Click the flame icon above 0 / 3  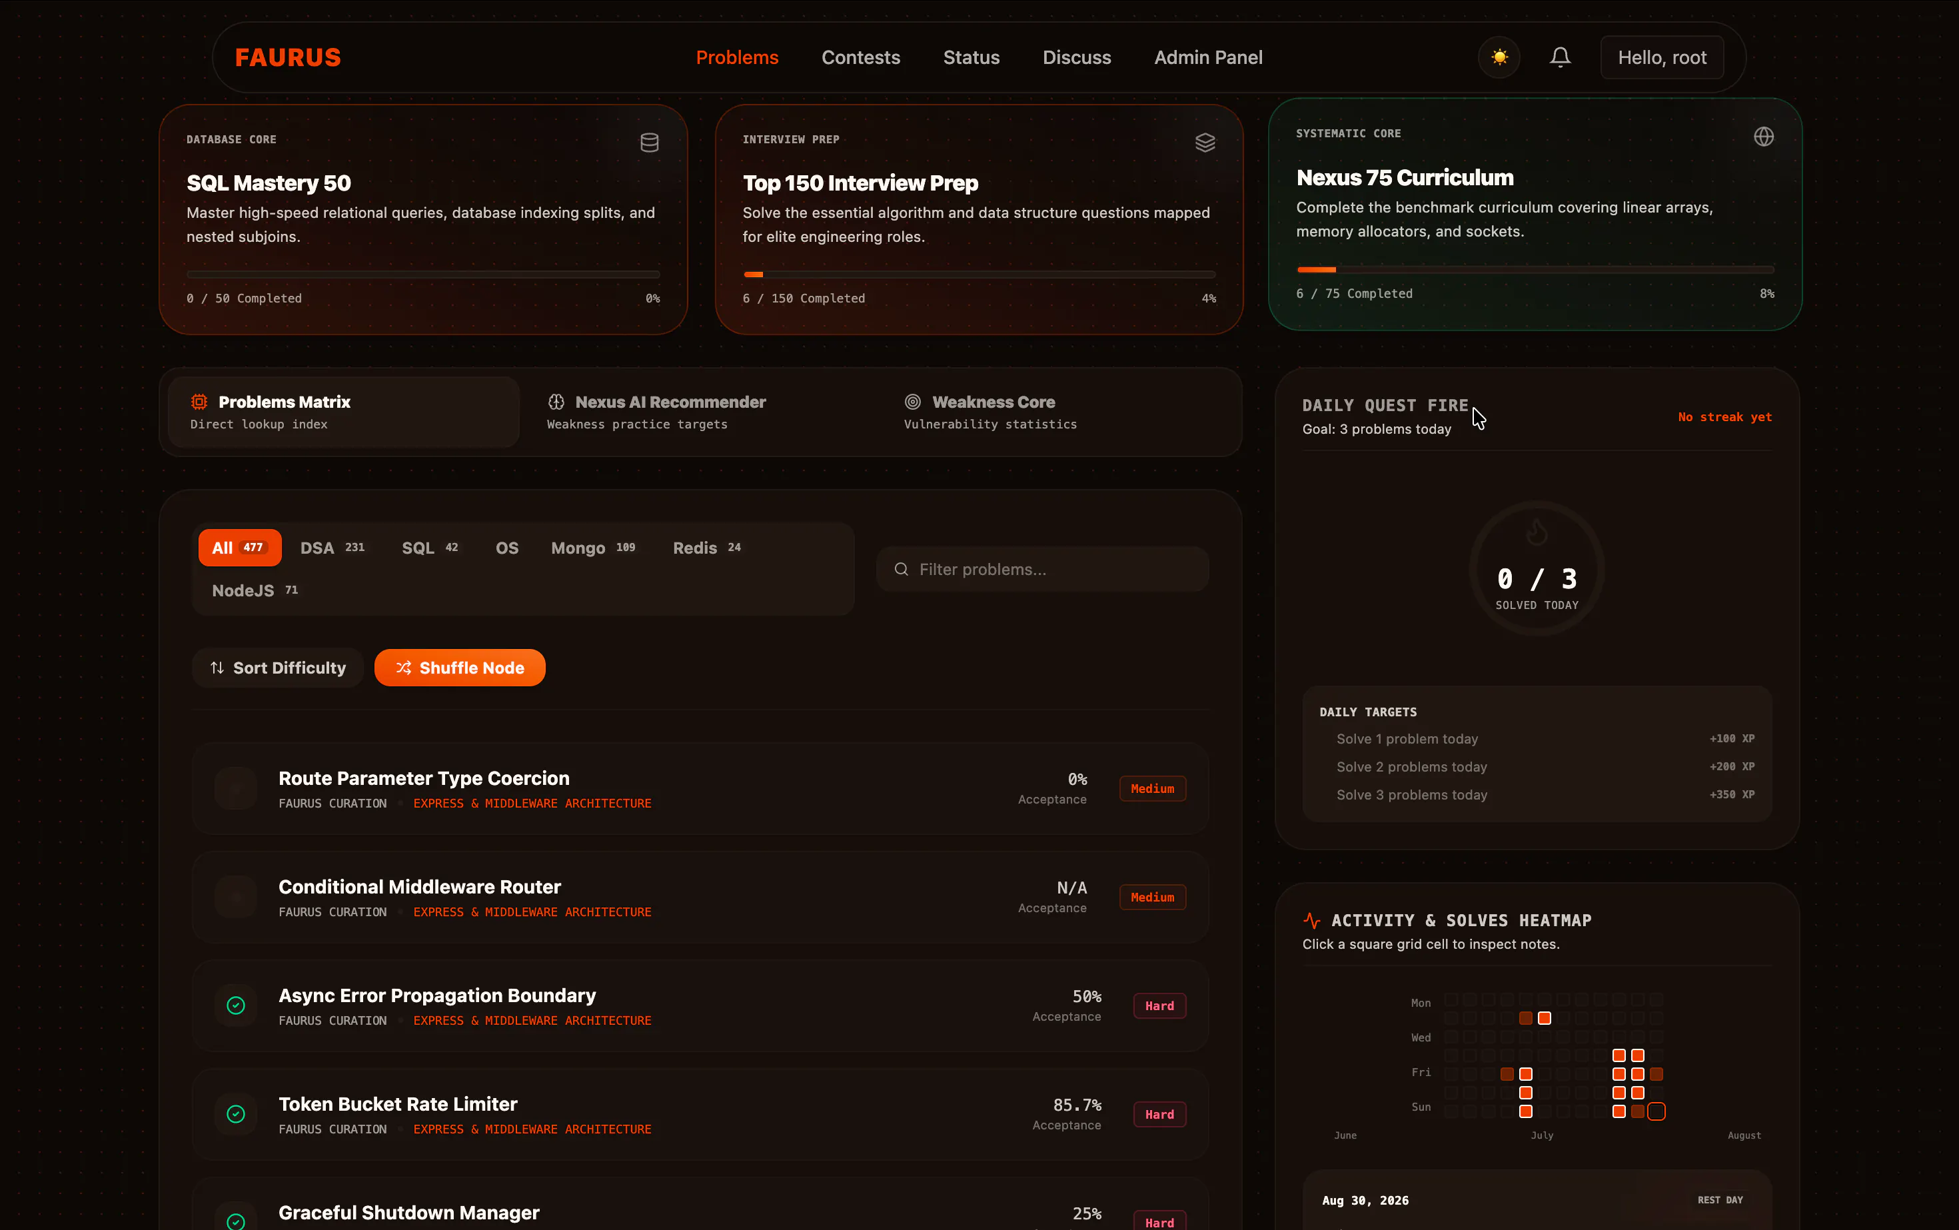pos(1537,532)
